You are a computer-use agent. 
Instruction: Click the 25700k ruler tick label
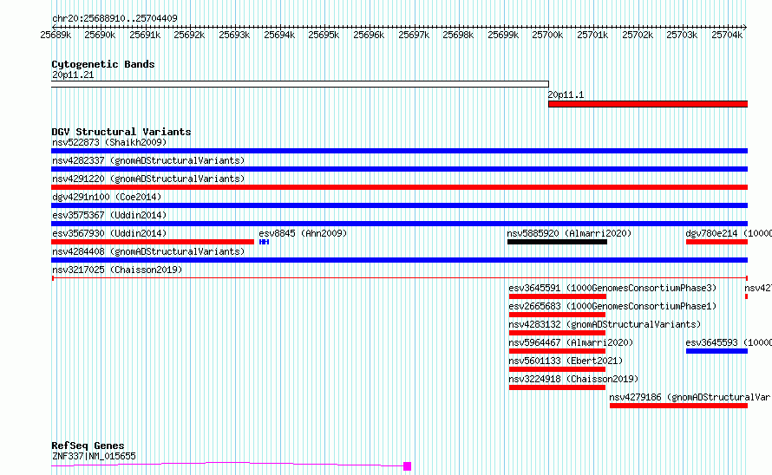coord(547,35)
